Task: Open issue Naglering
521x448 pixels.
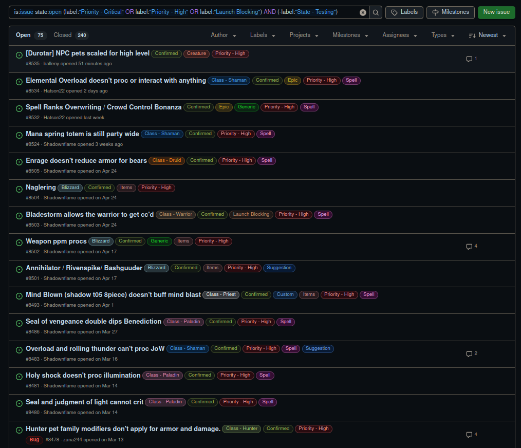Action: point(41,188)
